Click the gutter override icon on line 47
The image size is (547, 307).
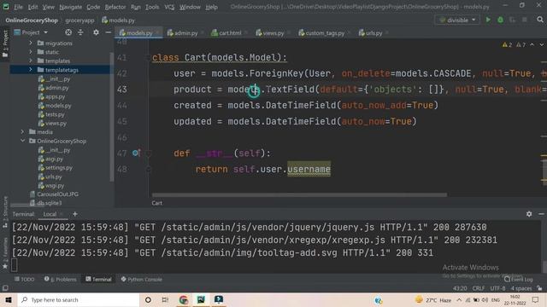[136, 153]
